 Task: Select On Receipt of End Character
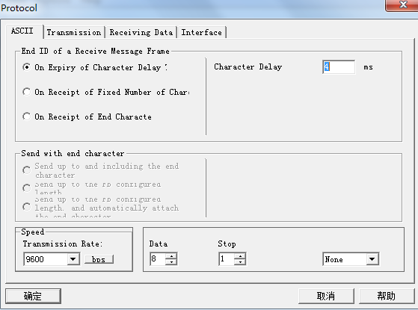26,117
